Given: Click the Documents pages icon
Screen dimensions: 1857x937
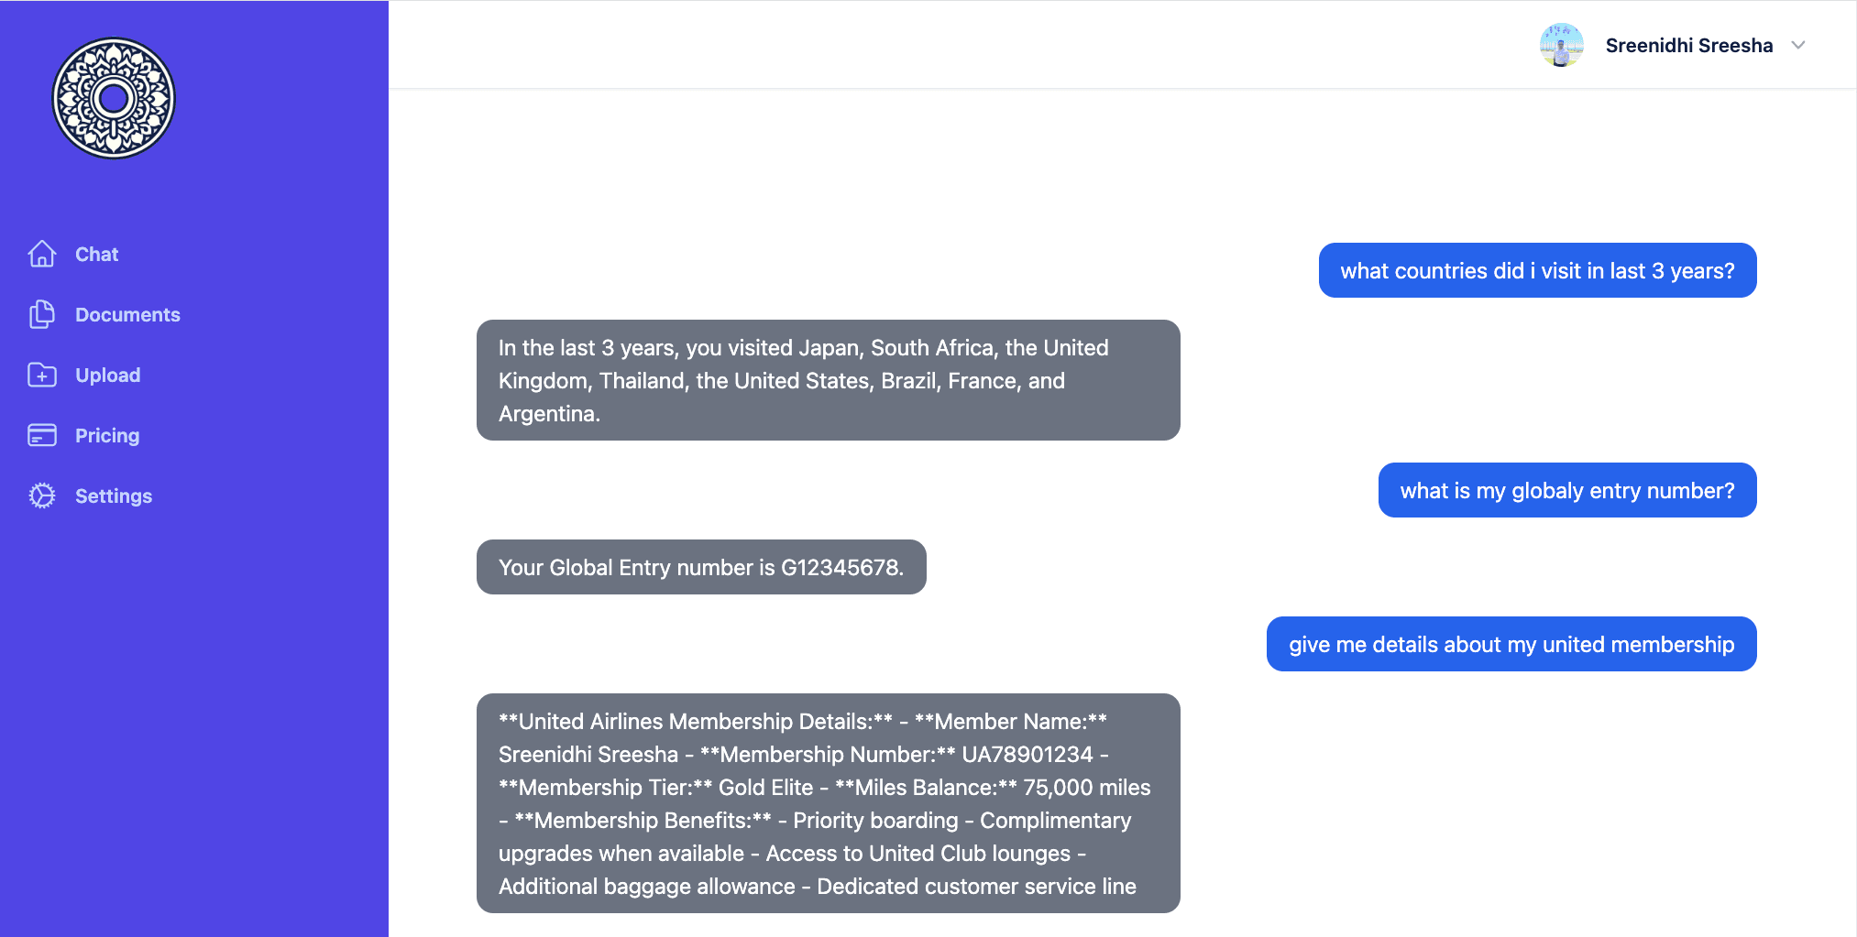Looking at the screenshot, I should tap(42, 314).
